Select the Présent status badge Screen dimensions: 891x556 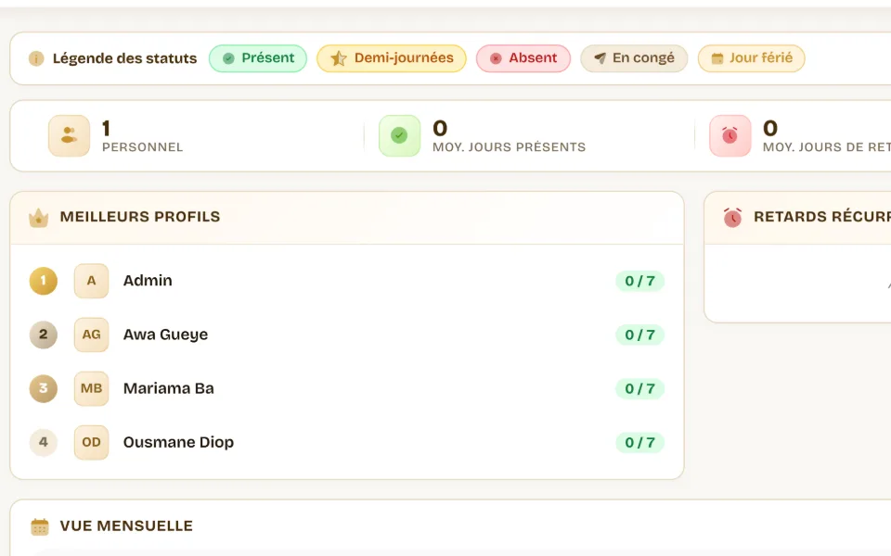[x=258, y=58]
